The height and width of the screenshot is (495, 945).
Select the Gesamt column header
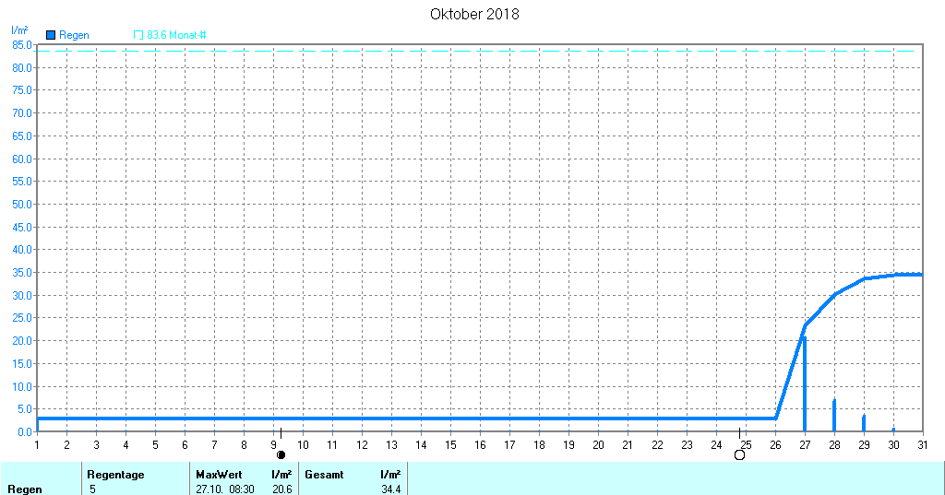coord(324,475)
